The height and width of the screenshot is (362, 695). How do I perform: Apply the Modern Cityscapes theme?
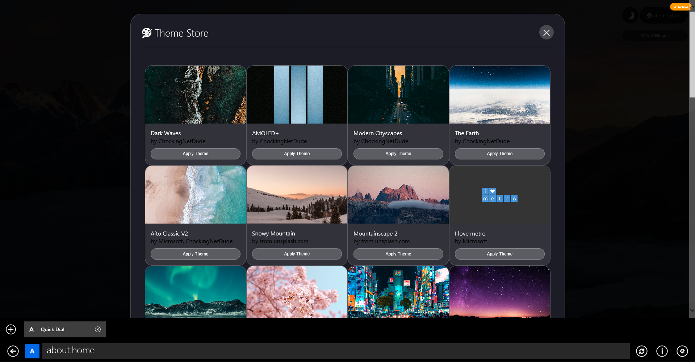pos(398,154)
